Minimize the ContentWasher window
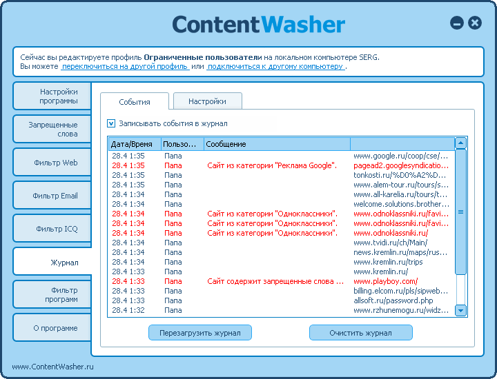The height and width of the screenshot is (379, 497). point(457,23)
